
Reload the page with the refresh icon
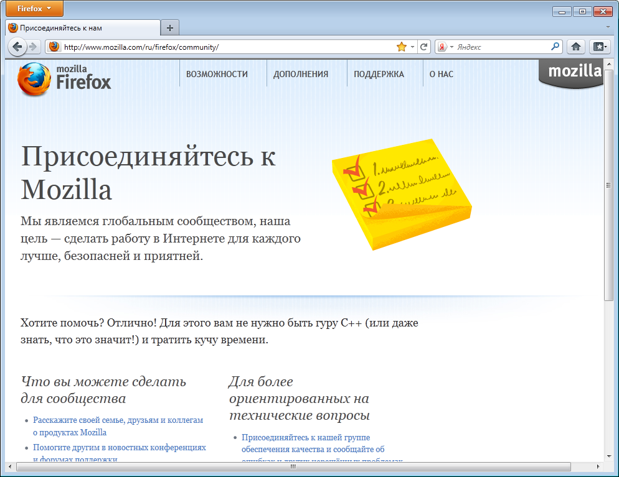pyautogui.click(x=424, y=47)
